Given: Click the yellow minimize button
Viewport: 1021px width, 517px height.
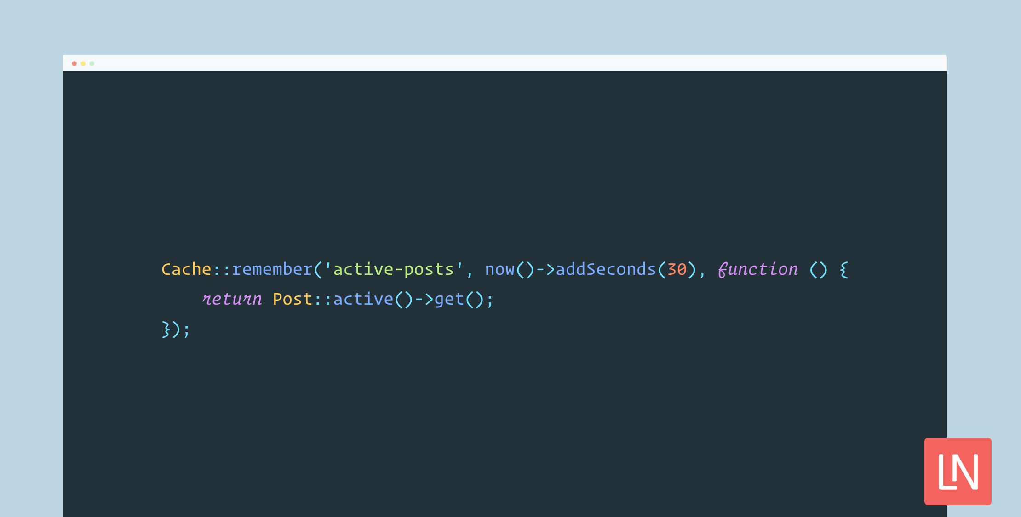Looking at the screenshot, I should 83,64.
